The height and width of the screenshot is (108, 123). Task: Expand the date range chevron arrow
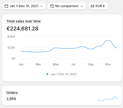click(41, 6)
